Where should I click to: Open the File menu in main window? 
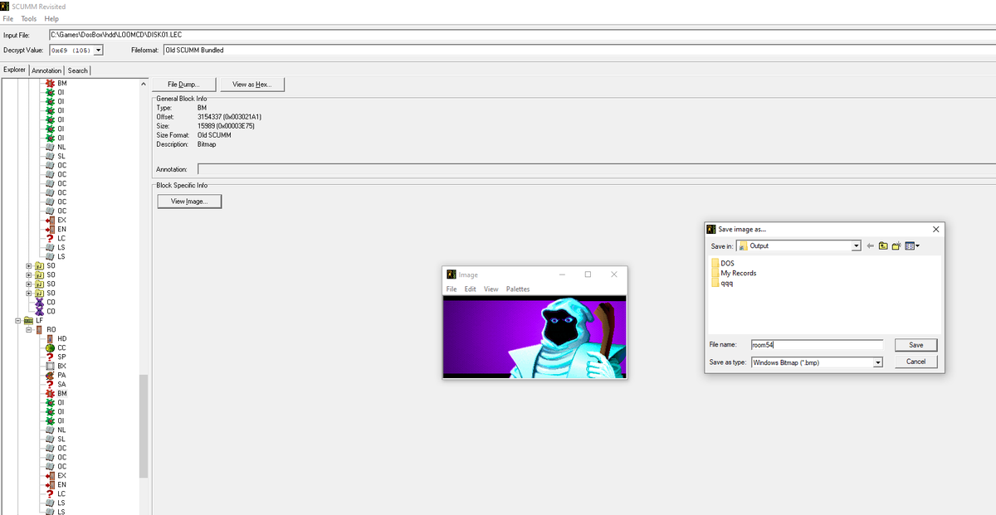click(x=8, y=18)
